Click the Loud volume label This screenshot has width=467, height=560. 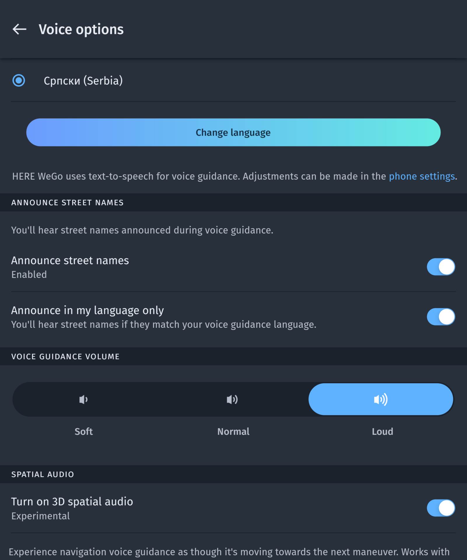[x=382, y=432]
